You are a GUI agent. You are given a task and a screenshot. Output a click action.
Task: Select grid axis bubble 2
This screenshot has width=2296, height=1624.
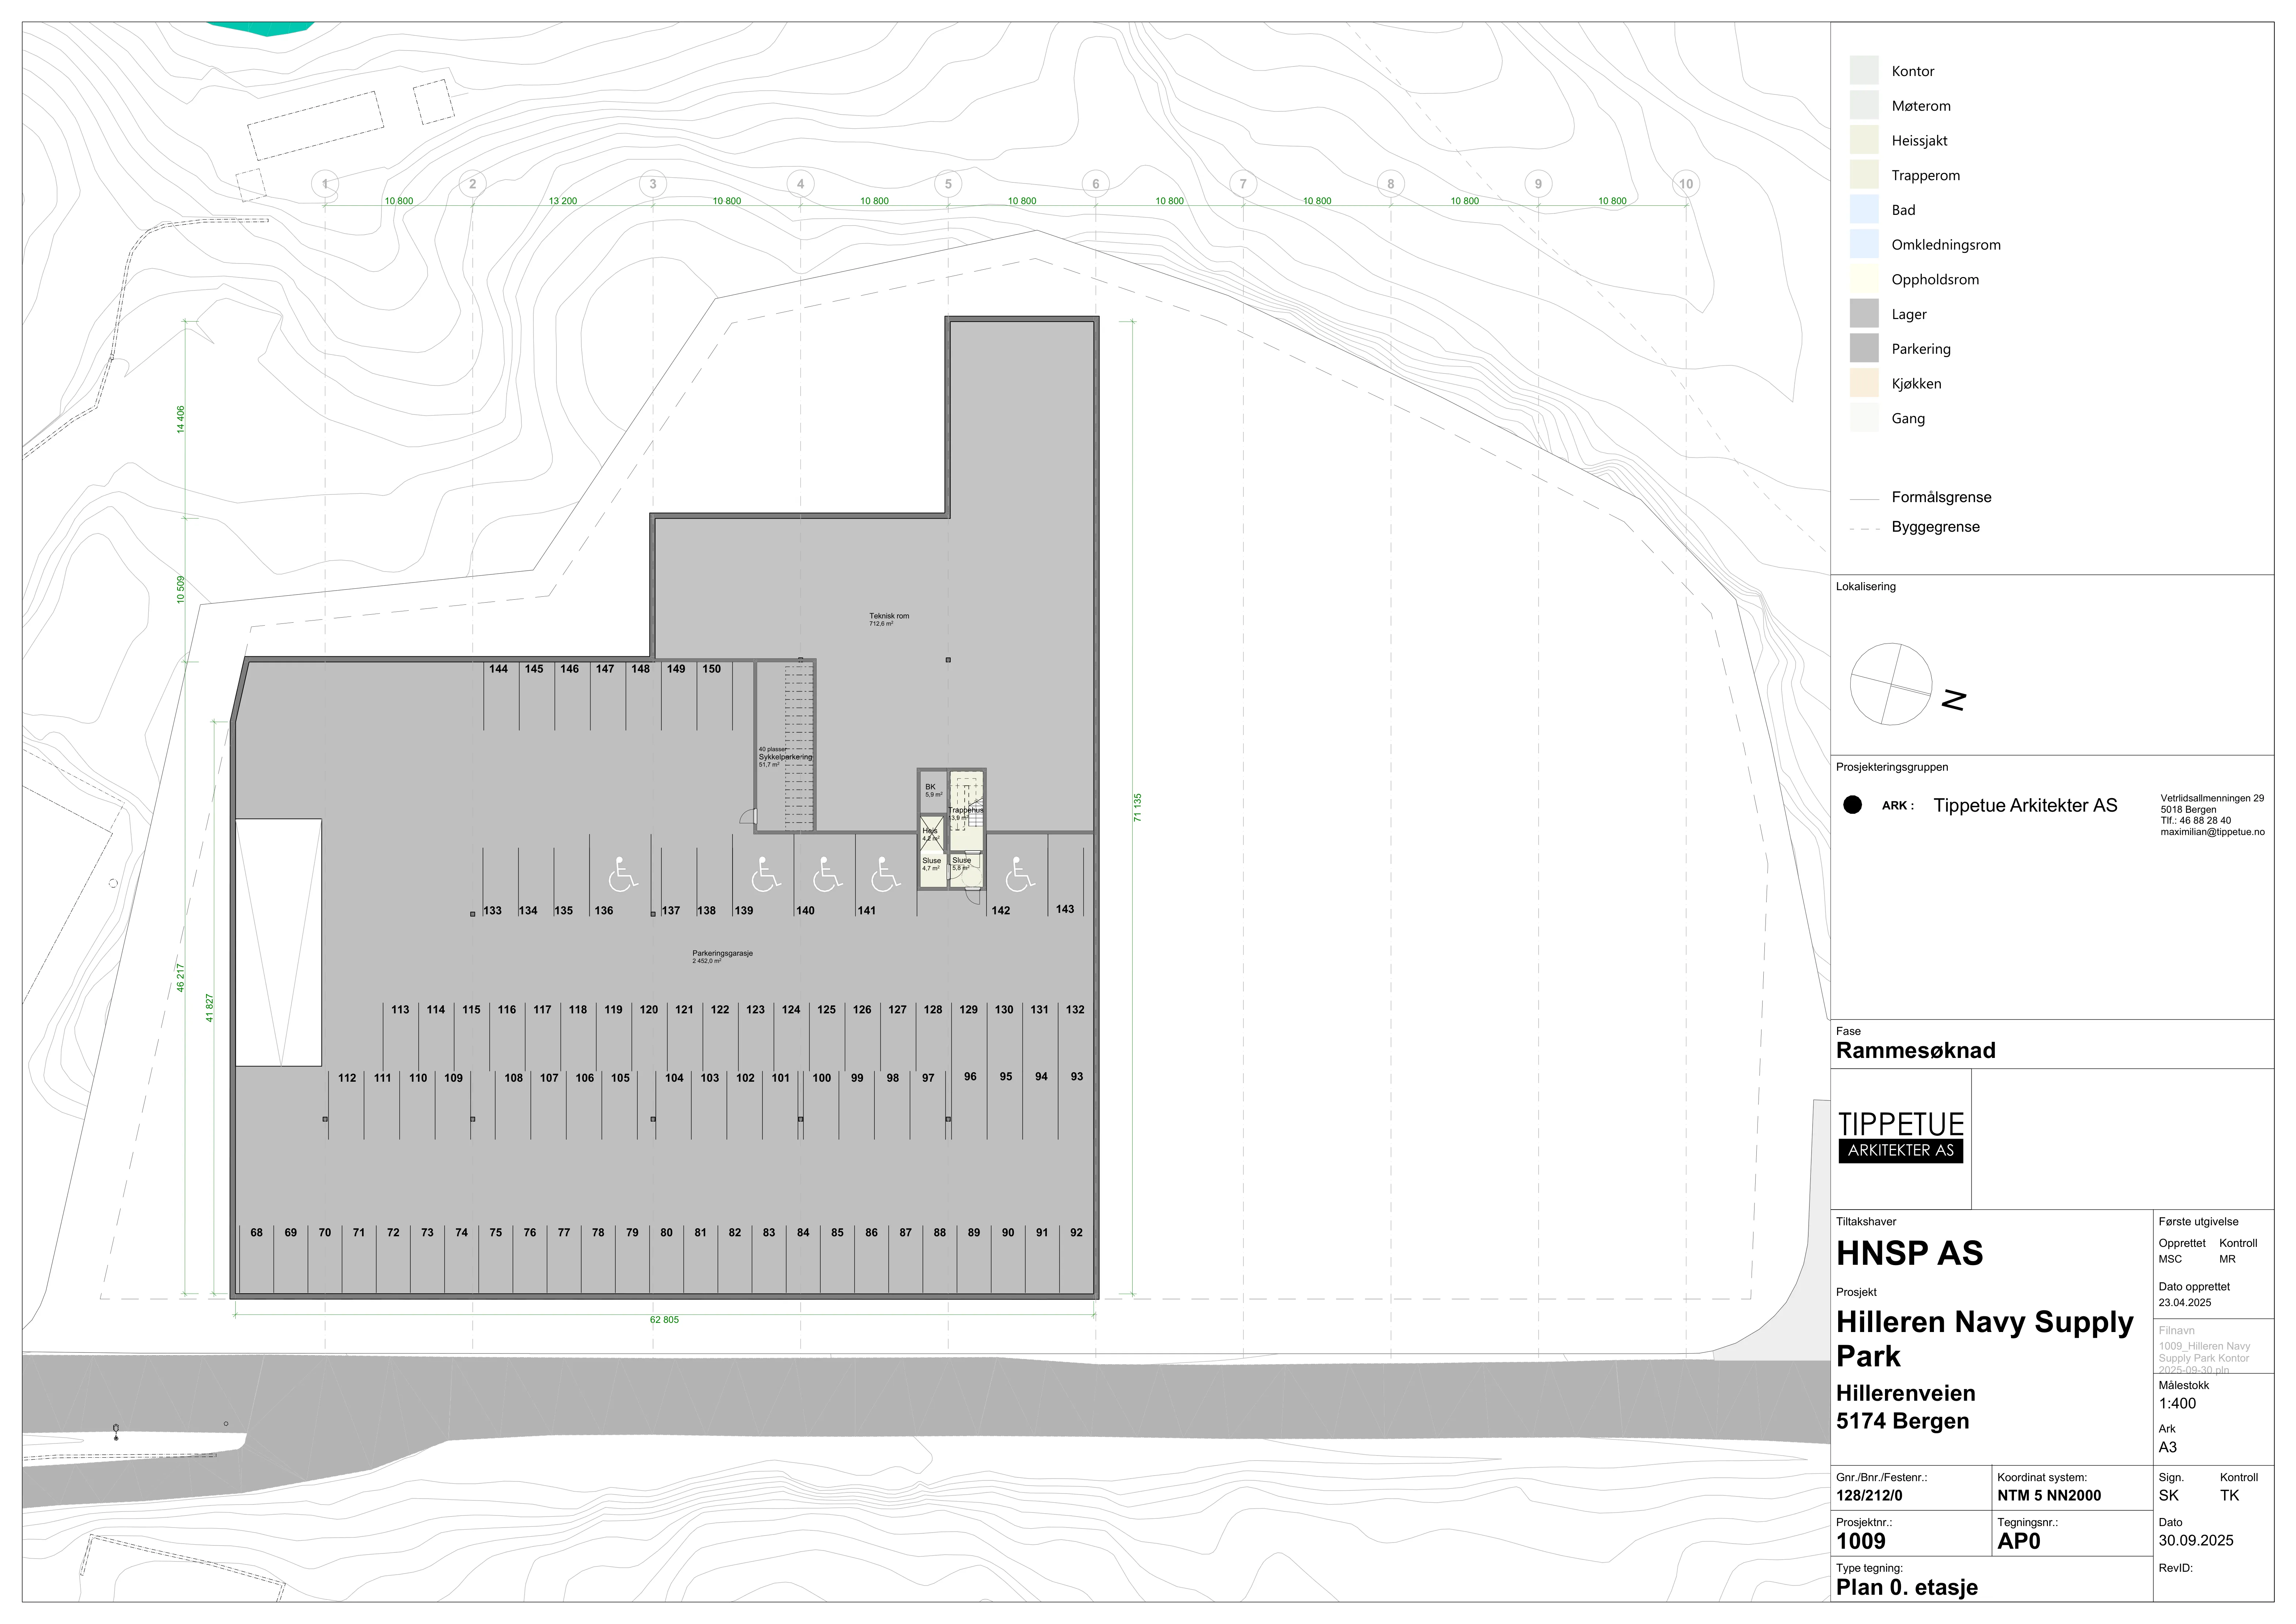click(473, 184)
